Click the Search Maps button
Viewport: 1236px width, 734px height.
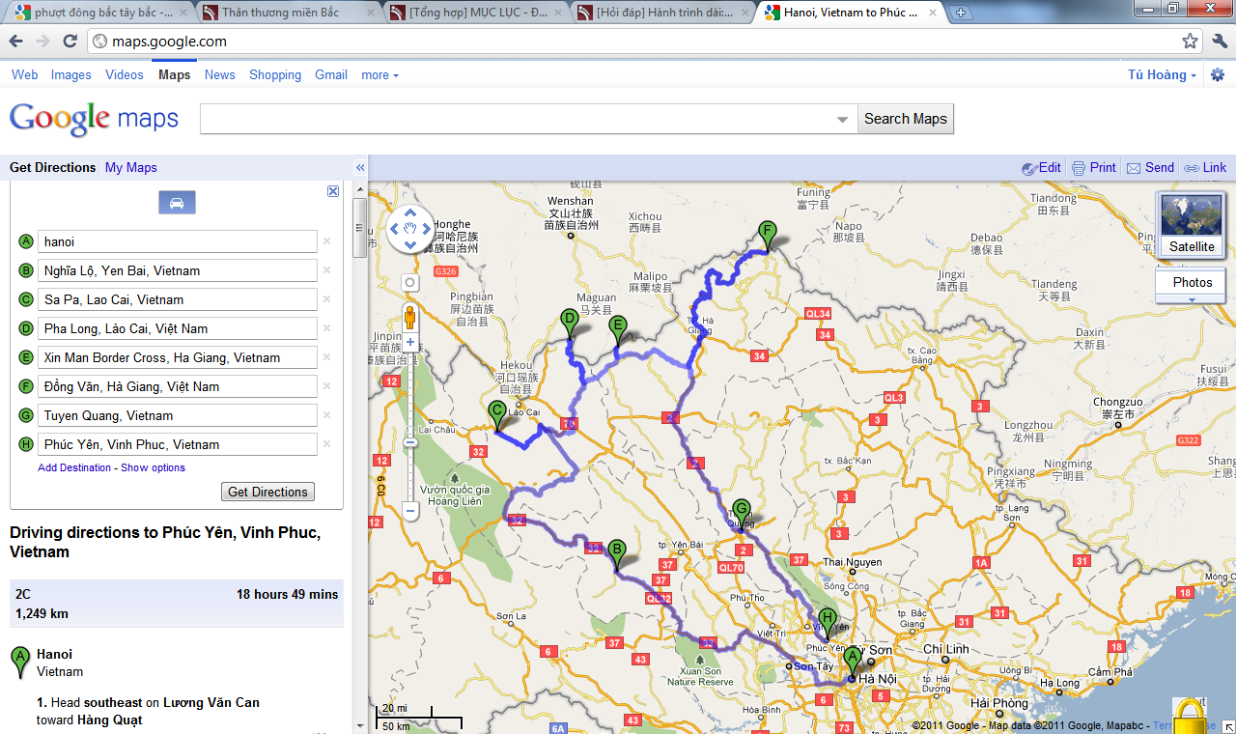click(906, 119)
